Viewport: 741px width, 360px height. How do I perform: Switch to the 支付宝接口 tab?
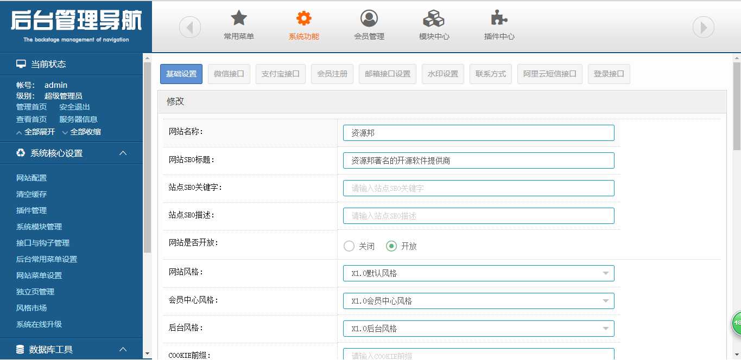[281, 74]
